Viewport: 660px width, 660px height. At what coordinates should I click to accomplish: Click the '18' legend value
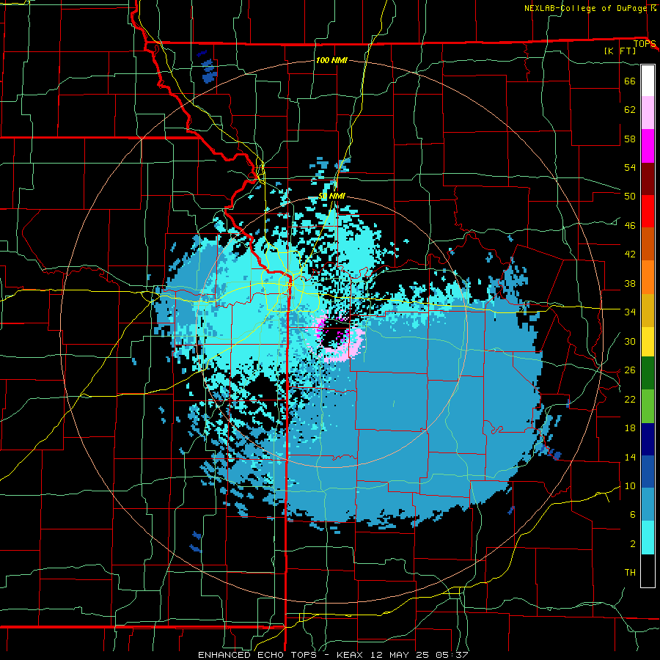point(630,428)
